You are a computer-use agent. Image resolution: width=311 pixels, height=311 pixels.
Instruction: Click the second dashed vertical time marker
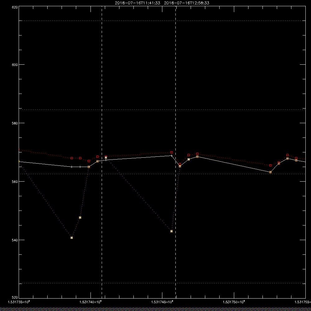(x=175, y=152)
